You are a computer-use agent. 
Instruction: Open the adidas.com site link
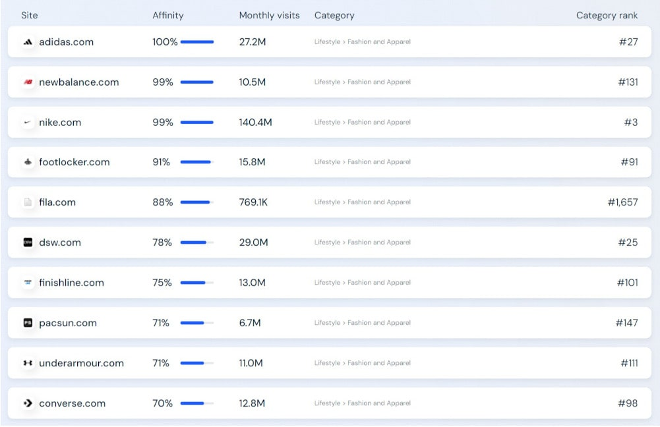67,42
